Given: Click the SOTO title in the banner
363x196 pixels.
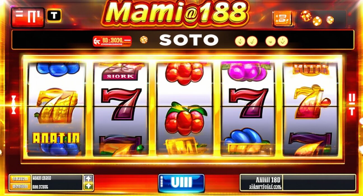Looking at the screenshot, I should point(189,40).
